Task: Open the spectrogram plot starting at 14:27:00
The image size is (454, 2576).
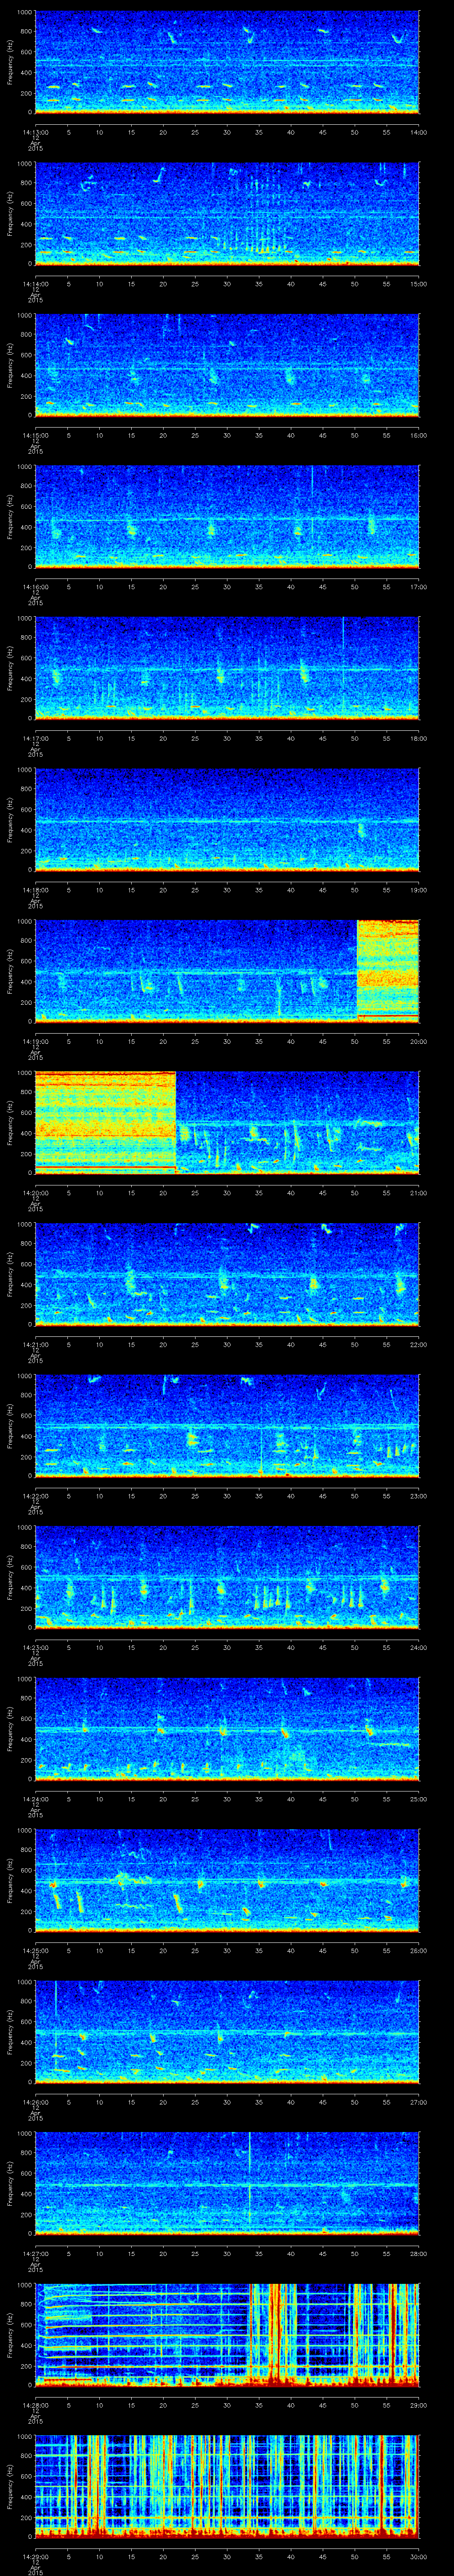Action: click(x=227, y=2183)
